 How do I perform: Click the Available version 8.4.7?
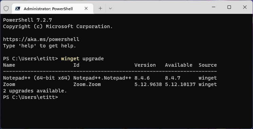173,78
